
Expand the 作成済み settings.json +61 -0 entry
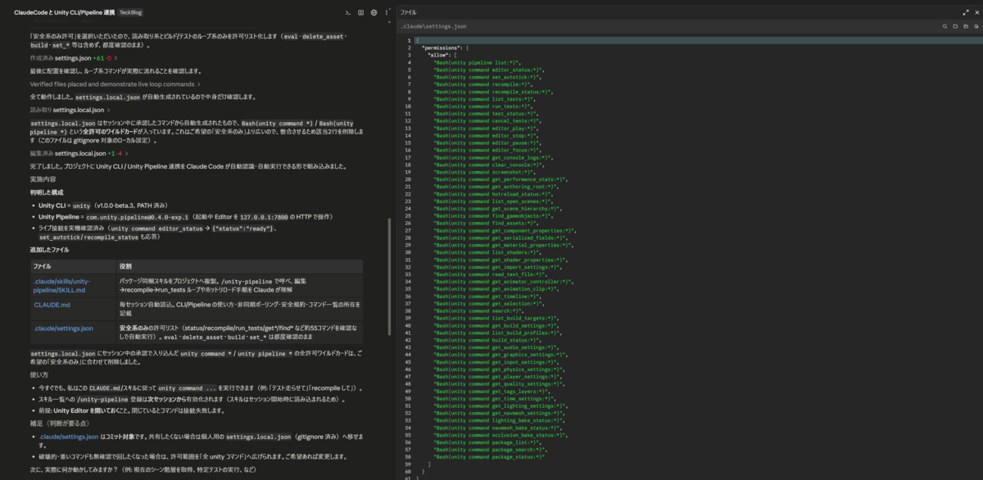pyautogui.click(x=75, y=59)
